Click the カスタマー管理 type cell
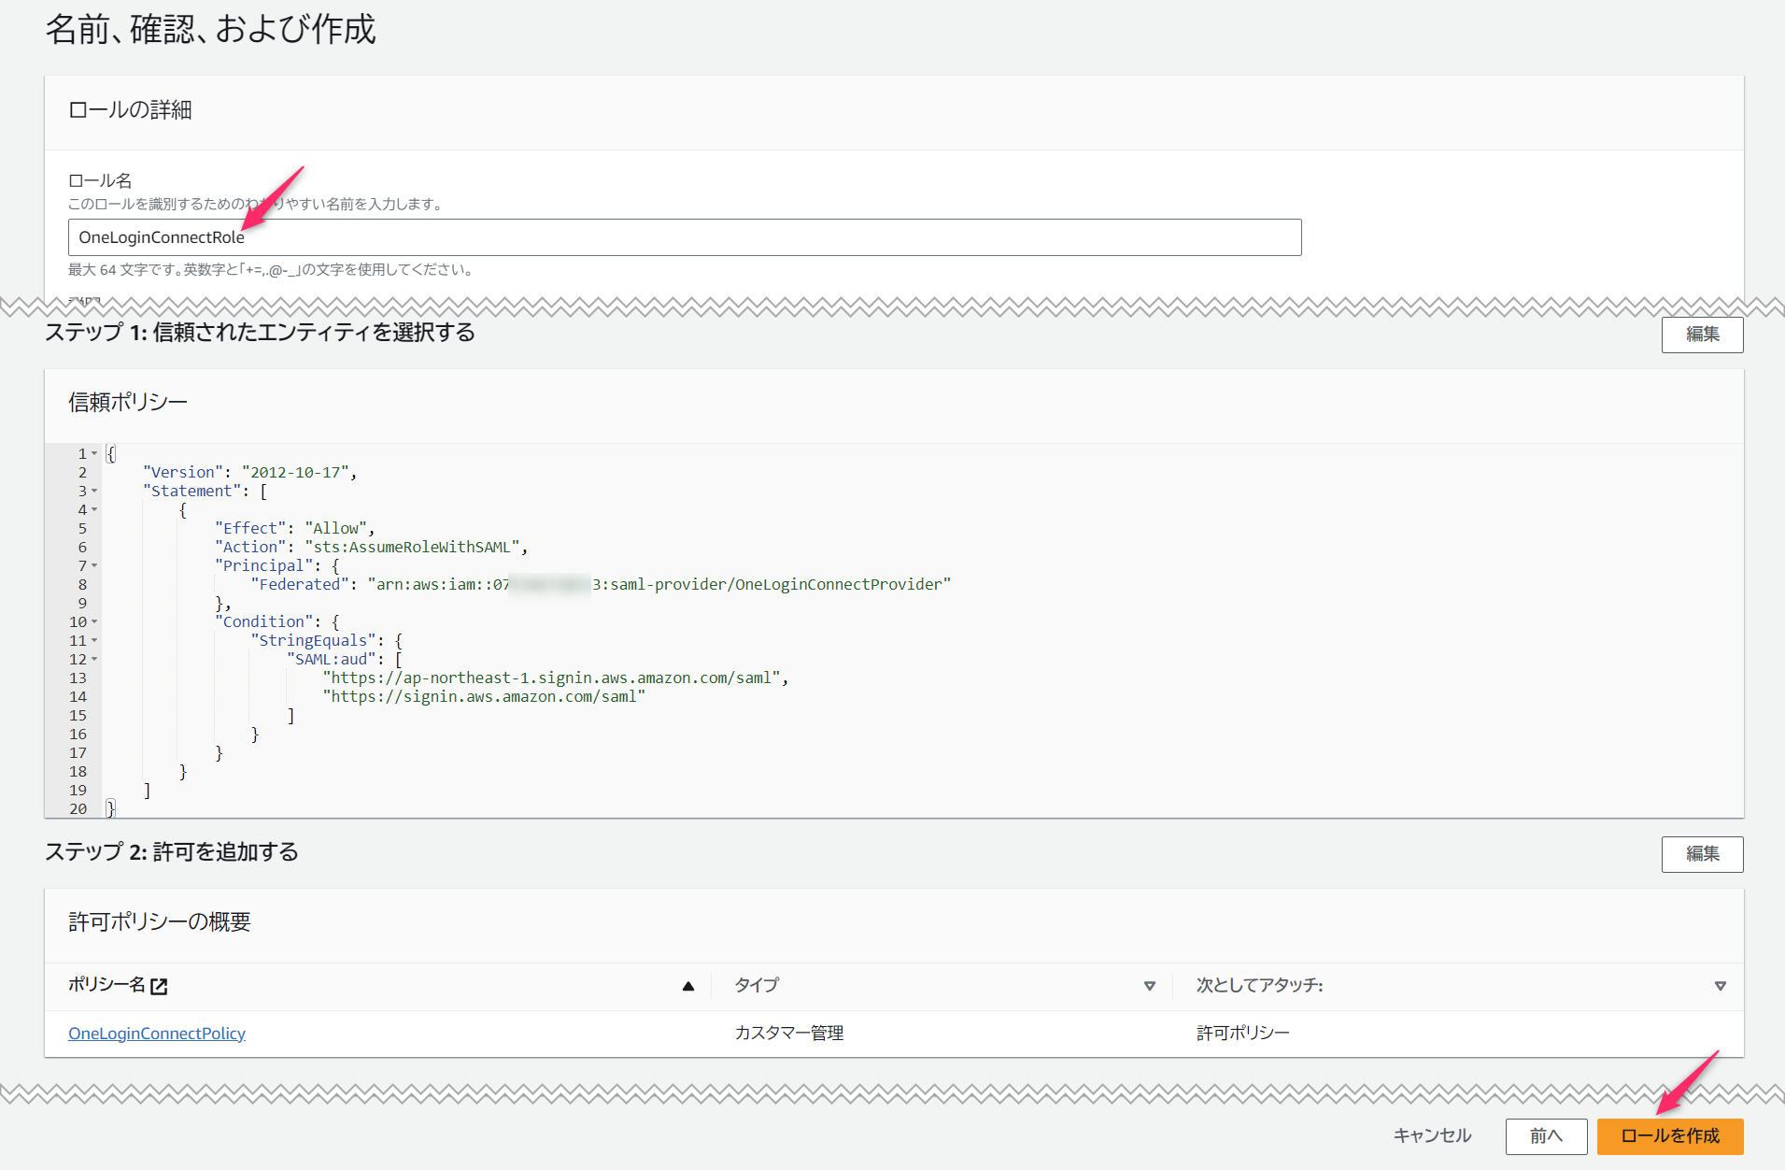This screenshot has height=1170, width=1785. (x=789, y=1034)
